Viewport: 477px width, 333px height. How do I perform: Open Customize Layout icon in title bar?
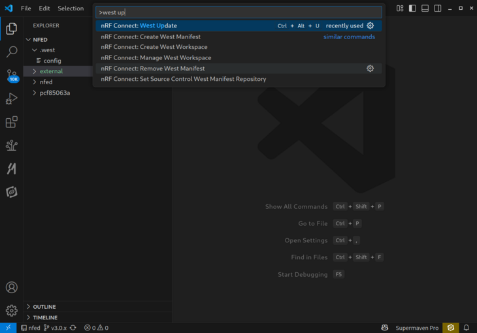coord(400,8)
